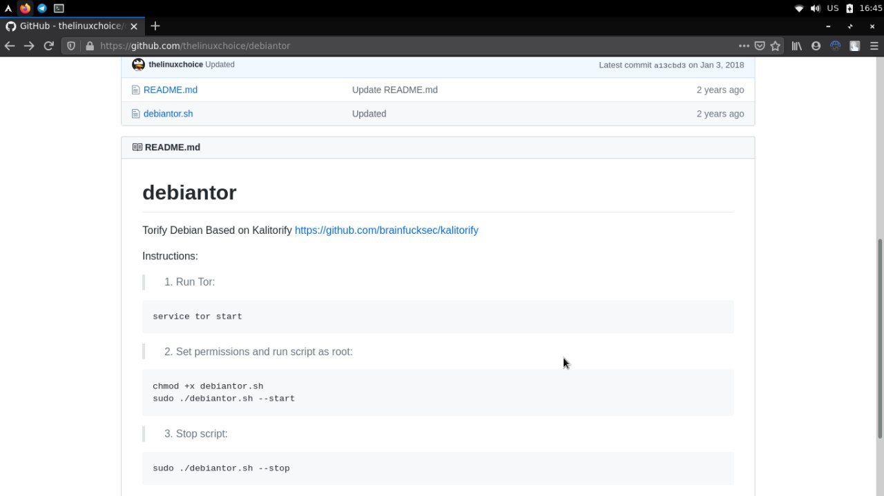This screenshot has height=496, width=884.
Task: Open the clock showing 16:45
Action: pyautogui.click(x=871, y=8)
